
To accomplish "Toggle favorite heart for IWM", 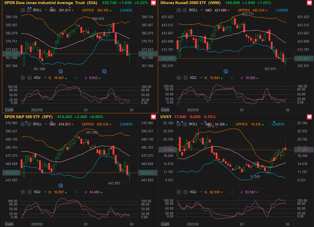I will 309,3.
